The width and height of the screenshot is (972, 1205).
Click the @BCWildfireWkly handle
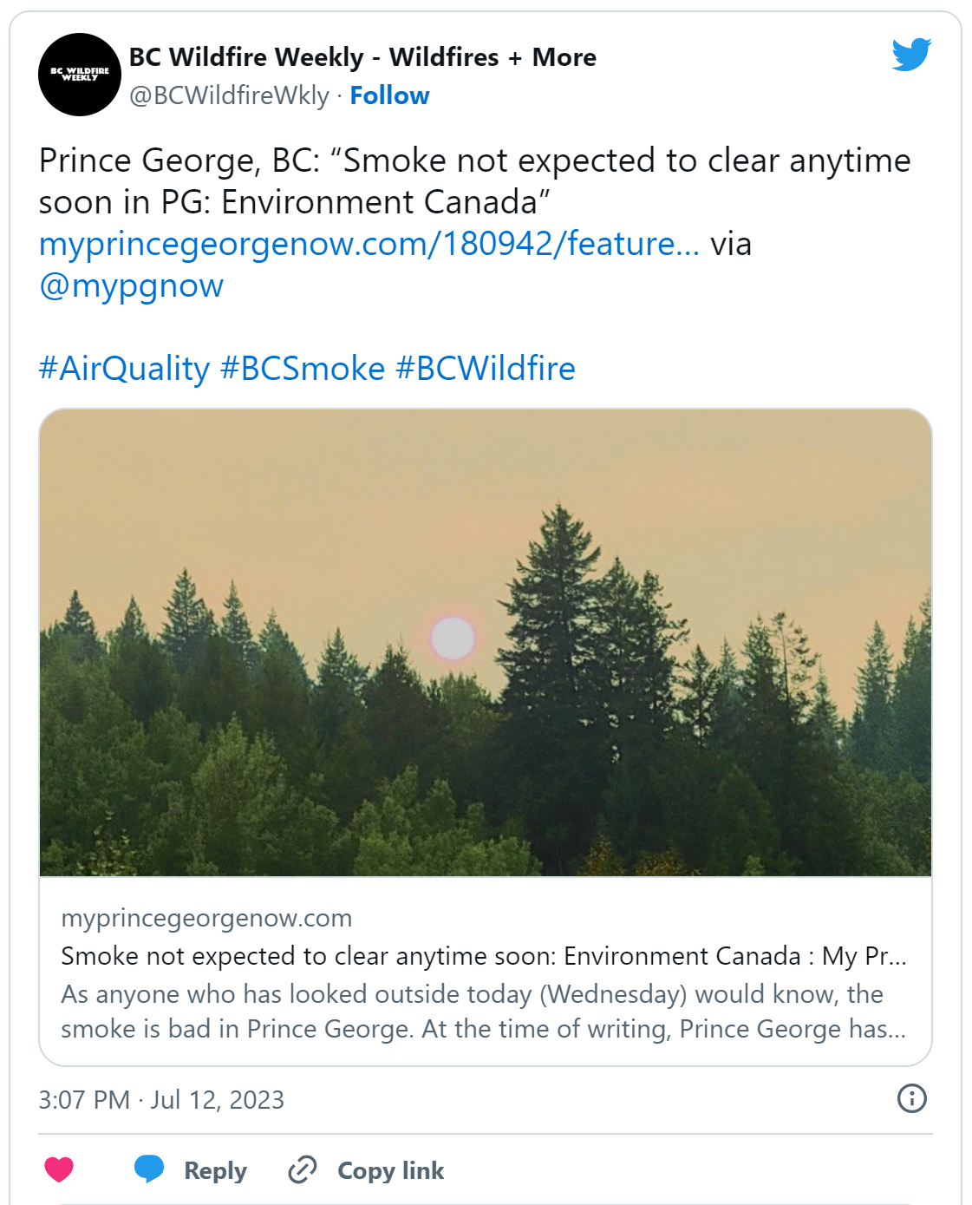click(229, 95)
